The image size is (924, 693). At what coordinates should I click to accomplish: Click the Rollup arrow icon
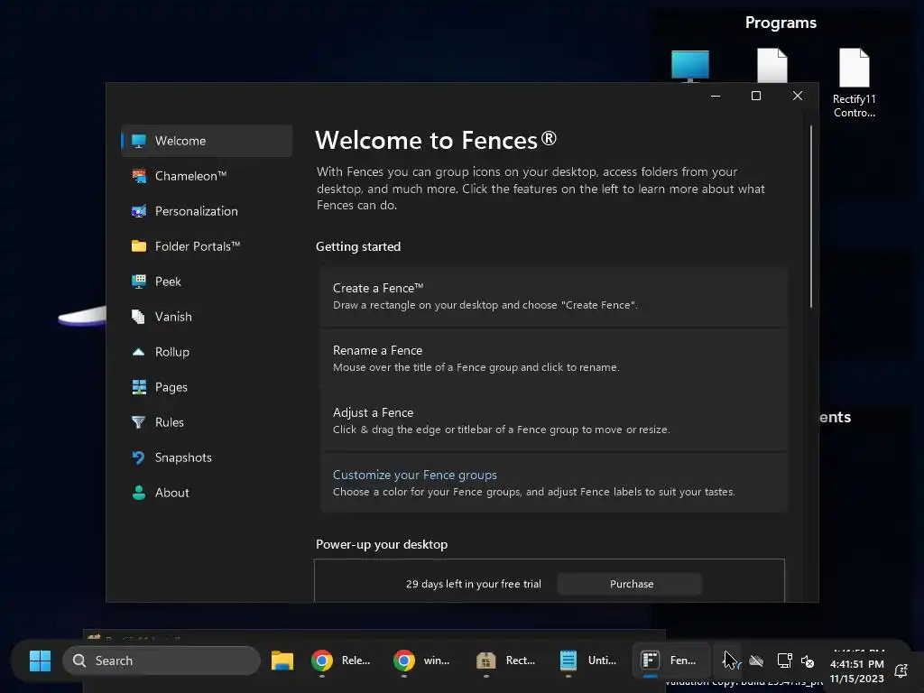pos(138,352)
